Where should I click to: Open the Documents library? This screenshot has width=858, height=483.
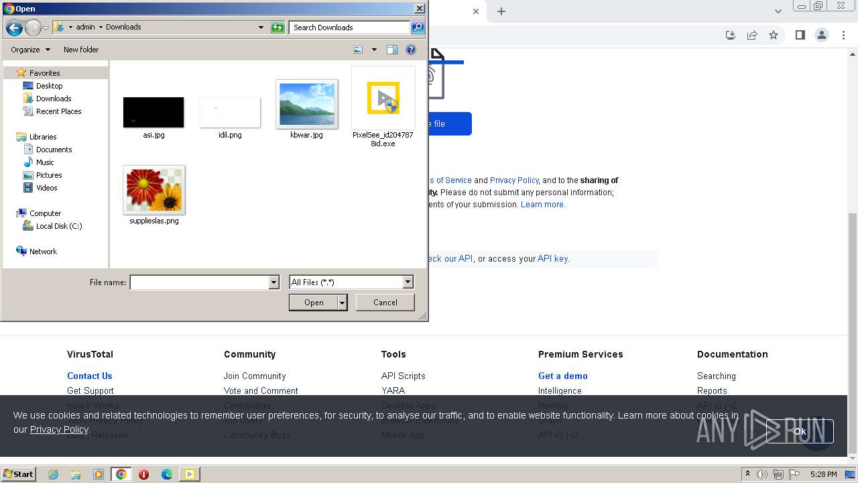pos(54,150)
